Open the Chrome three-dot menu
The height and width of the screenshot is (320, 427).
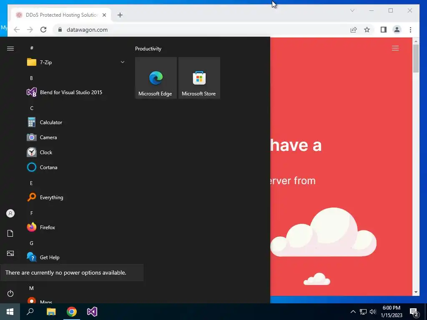pyautogui.click(x=410, y=30)
